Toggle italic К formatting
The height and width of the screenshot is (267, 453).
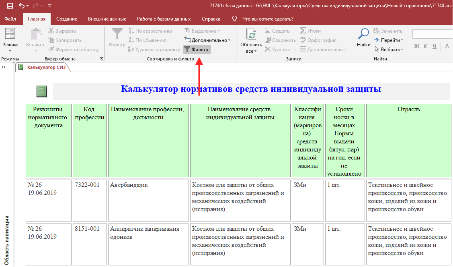click(x=425, y=46)
